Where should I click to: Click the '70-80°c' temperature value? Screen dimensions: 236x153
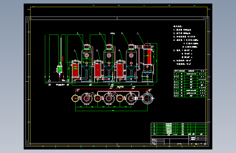tap(188, 54)
